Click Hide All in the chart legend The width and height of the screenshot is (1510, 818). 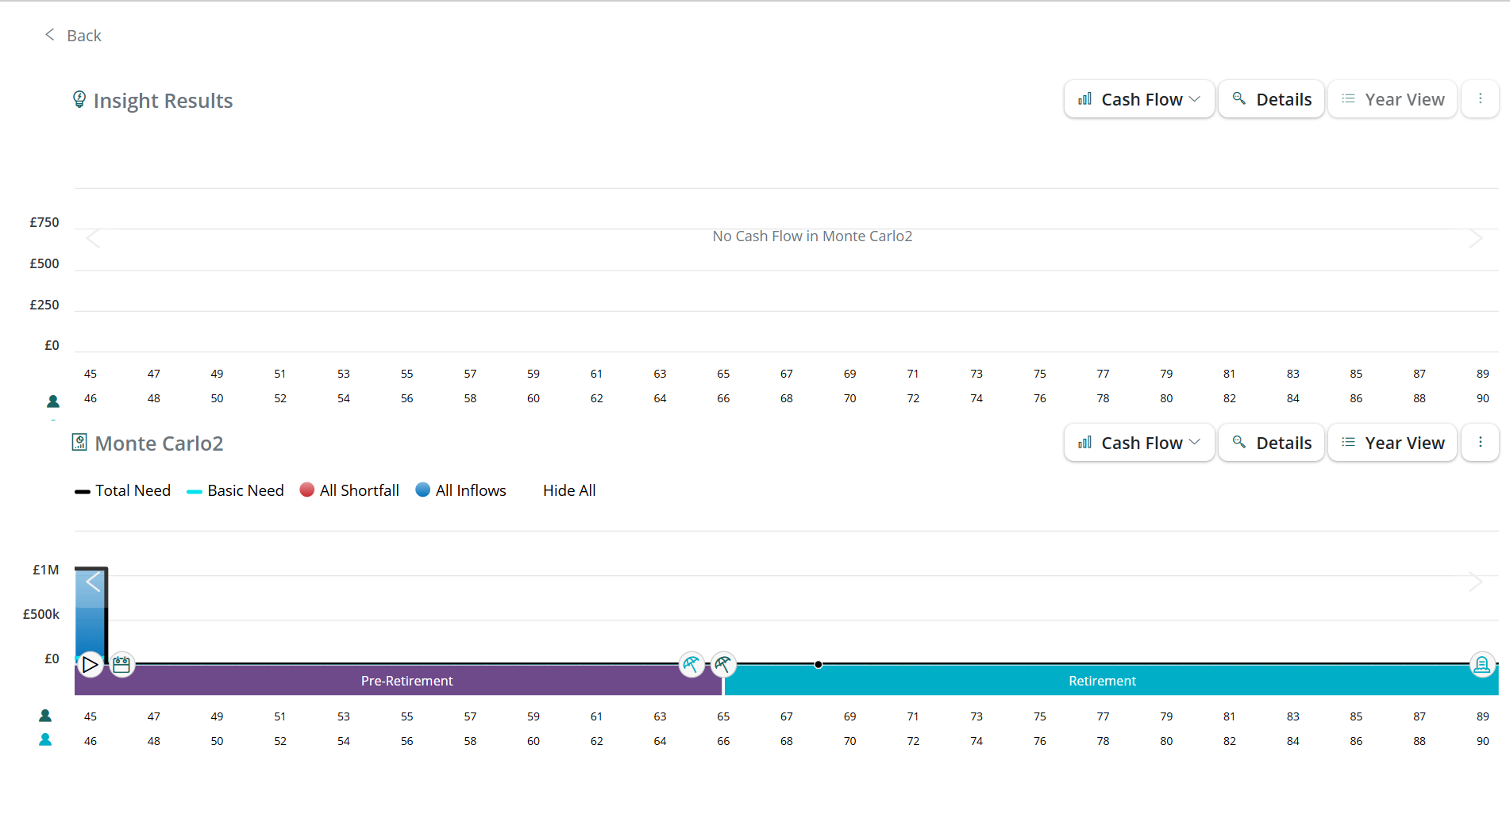(x=569, y=491)
